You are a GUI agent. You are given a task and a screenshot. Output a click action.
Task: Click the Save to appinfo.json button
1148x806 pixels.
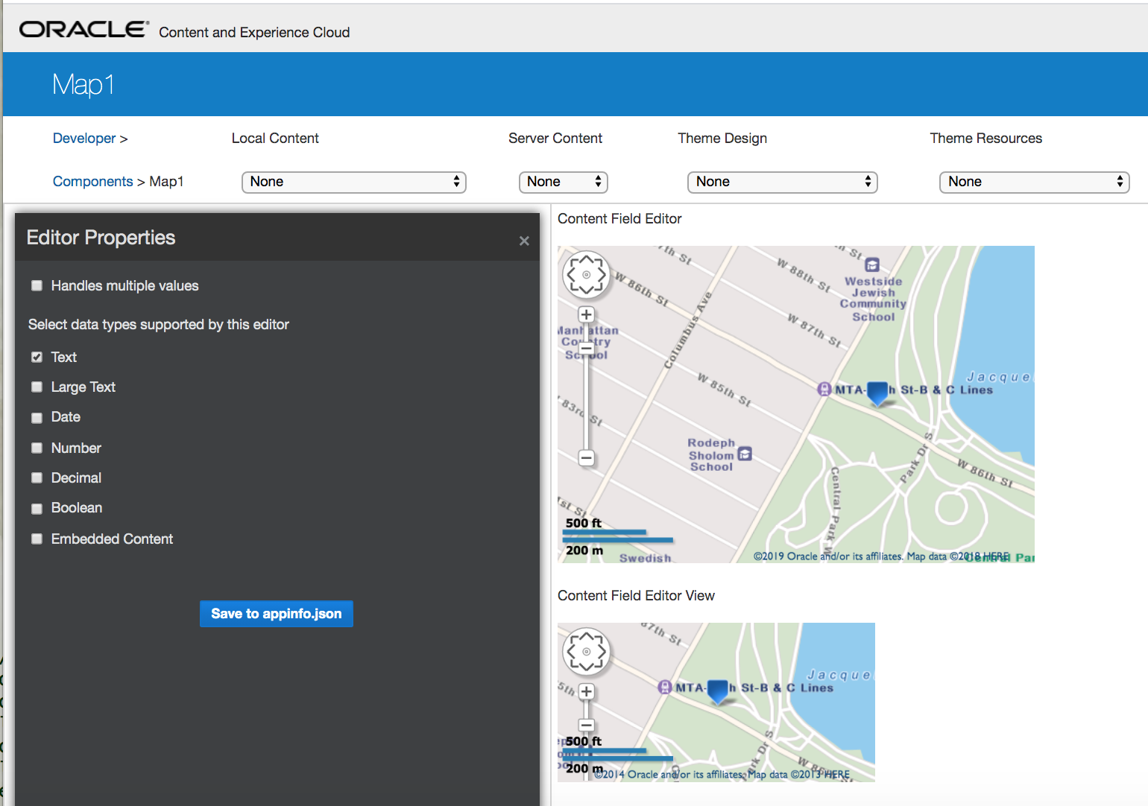point(276,614)
